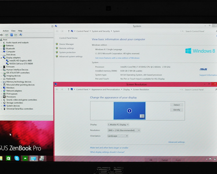The width and height of the screenshot is (217, 174).
Task: Click Appearance and Personalization breadcrumb
Action: coord(106,90)
